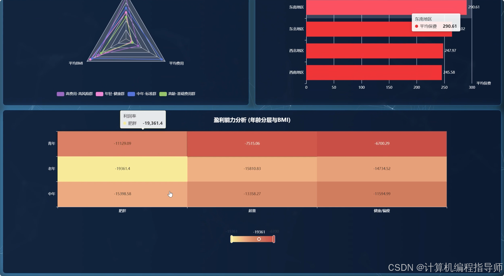The image size is (504, 276).
Task: Click the 青年 row label on heatmap
Action: coord(52,144)
